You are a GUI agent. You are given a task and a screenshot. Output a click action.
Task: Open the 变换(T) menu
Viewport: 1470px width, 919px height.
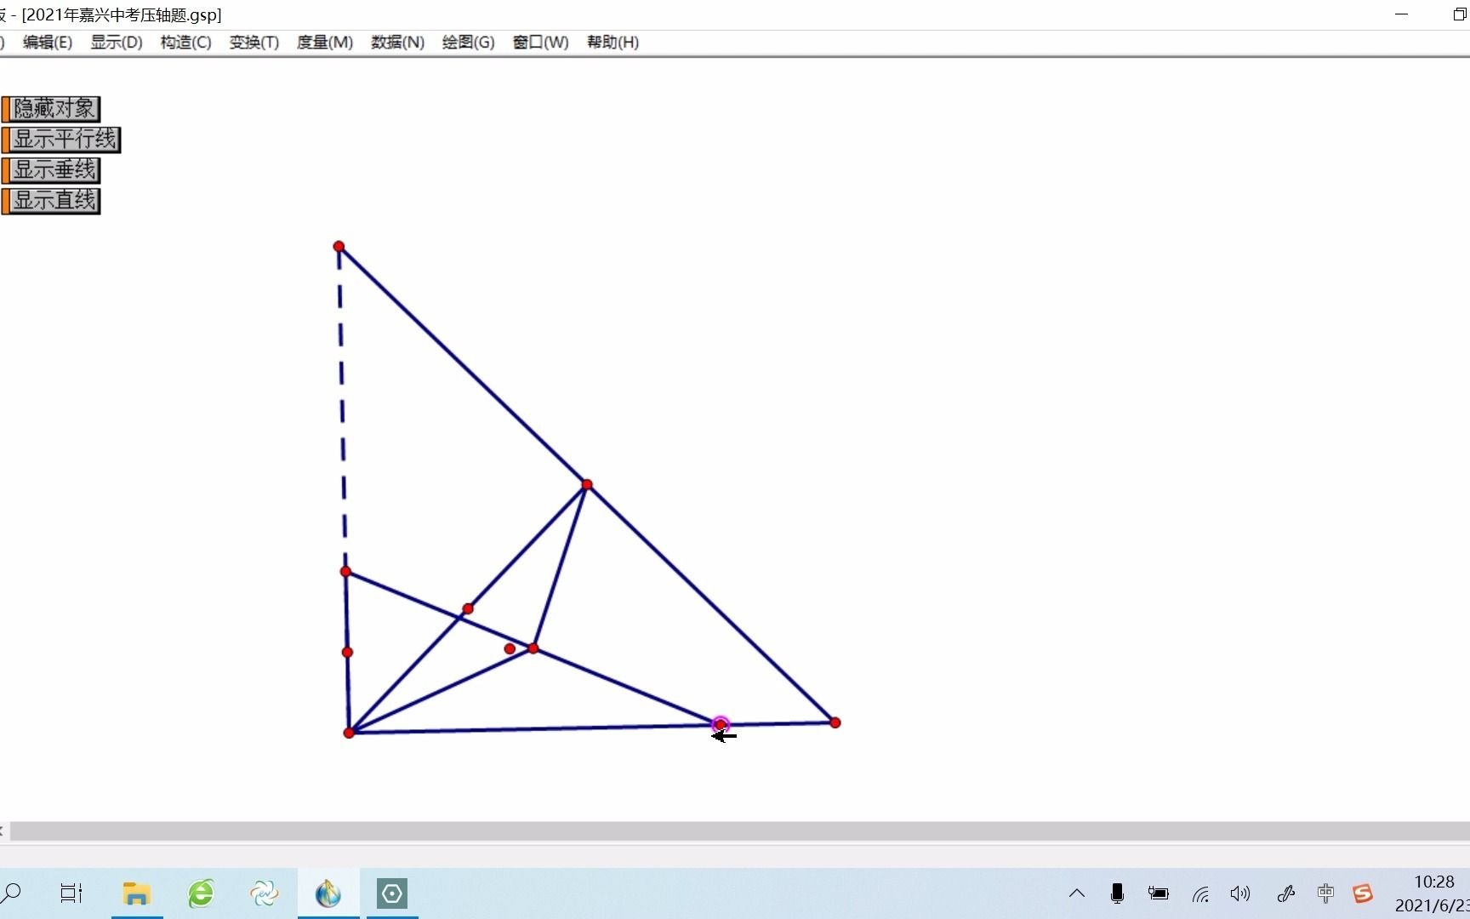[x=254, y=42]
